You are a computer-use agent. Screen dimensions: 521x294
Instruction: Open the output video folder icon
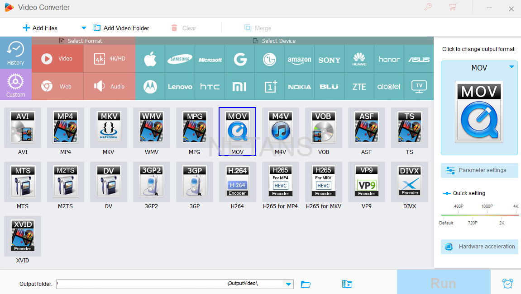(x=347, y=284)
